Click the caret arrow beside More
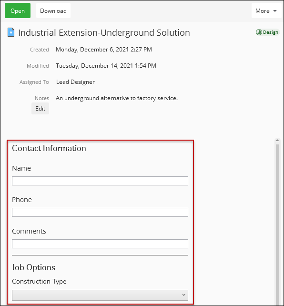This screenshot has width=284, height=306. point(275,11)
